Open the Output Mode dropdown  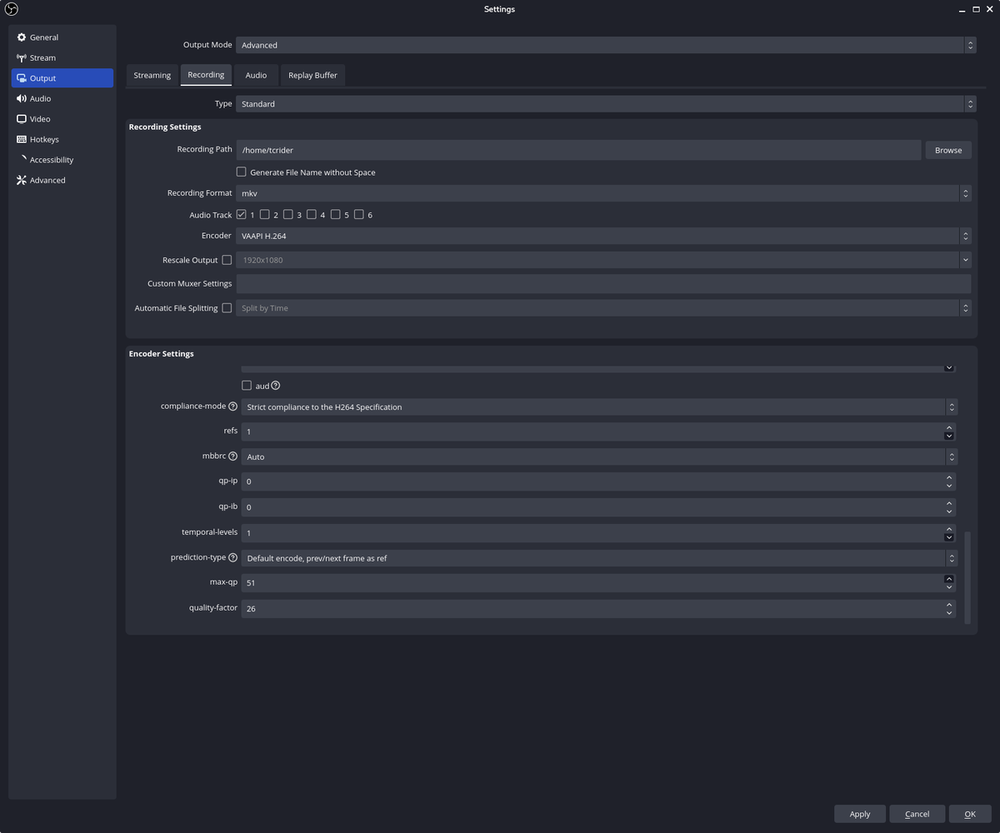point(606,45)
